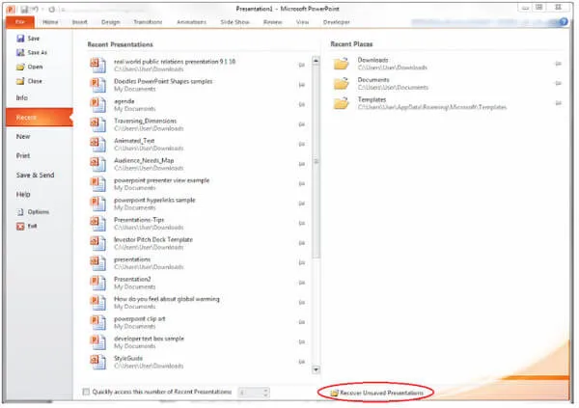The height and width of the screenshot is (408, 579).
Task: Click the Downloads folder icon in Recent Places
Action: [x=340, y=65]
